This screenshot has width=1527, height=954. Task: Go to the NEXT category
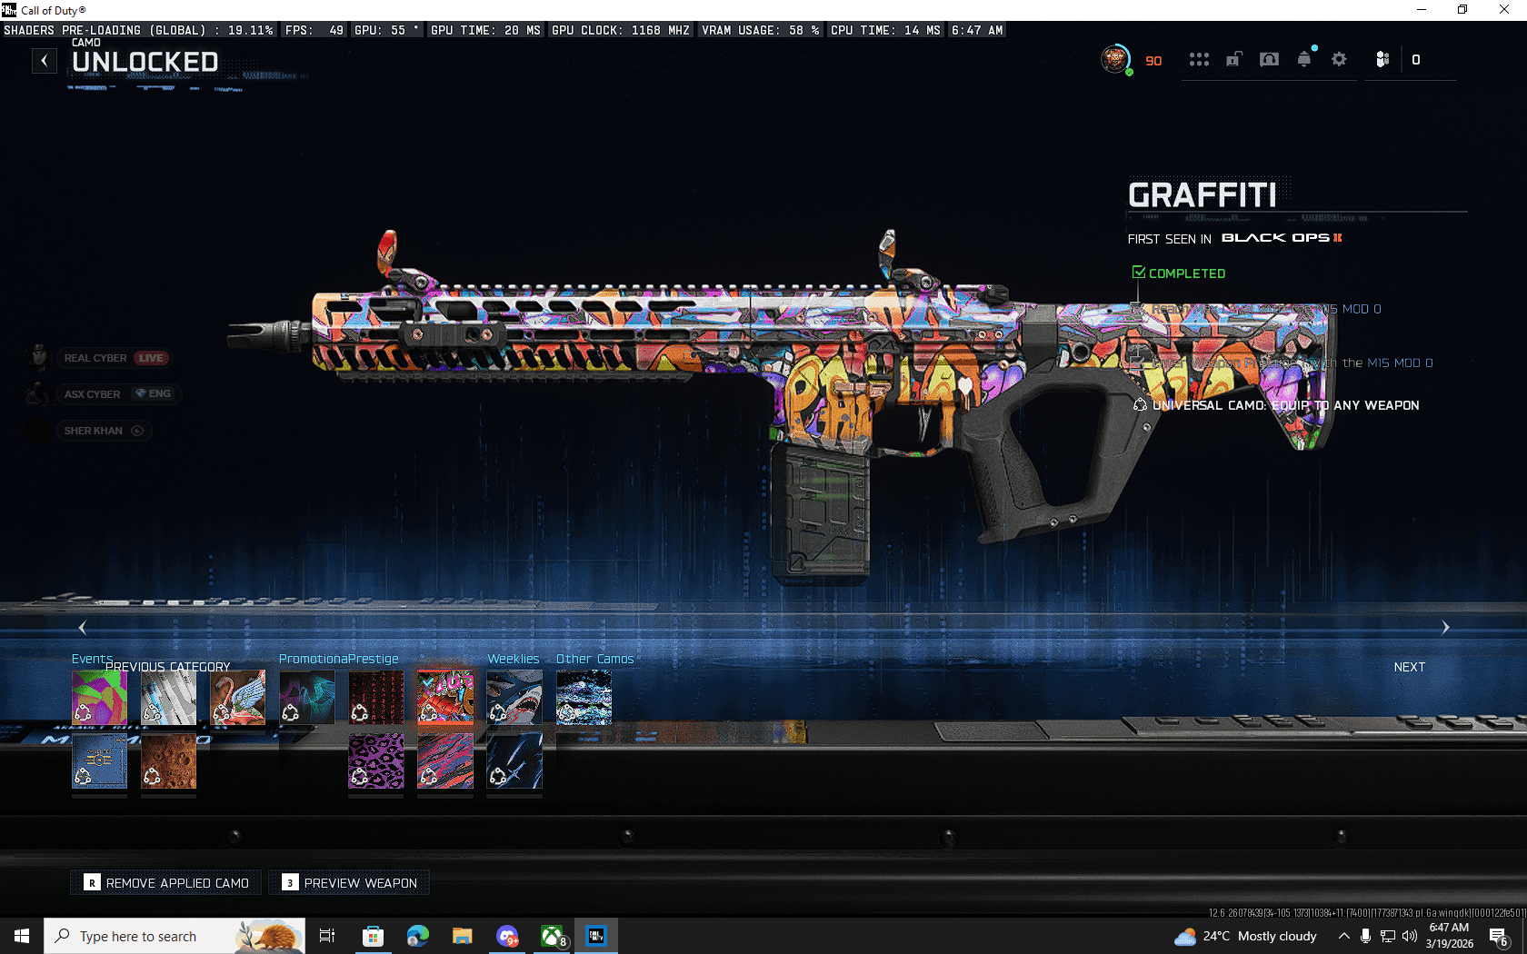pyautogui.click(x=1409, y=667)
